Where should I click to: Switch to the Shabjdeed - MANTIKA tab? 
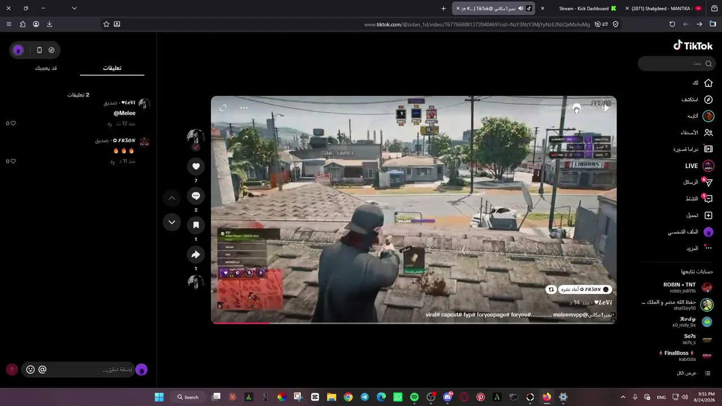point(662,8)
